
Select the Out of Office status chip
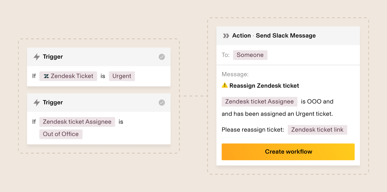(61, 134)
